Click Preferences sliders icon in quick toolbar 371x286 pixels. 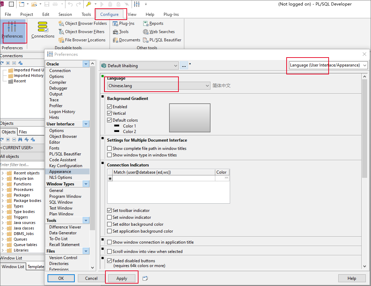(x=137, y=4)
